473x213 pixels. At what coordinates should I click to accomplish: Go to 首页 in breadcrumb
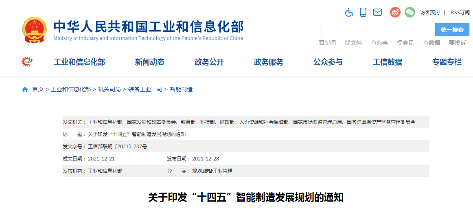pos(38,89)
